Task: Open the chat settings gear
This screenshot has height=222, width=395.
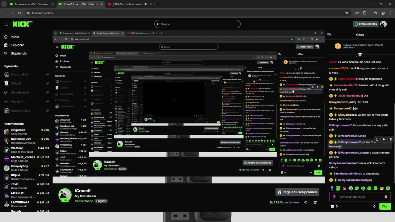Action: pos(374,207)
